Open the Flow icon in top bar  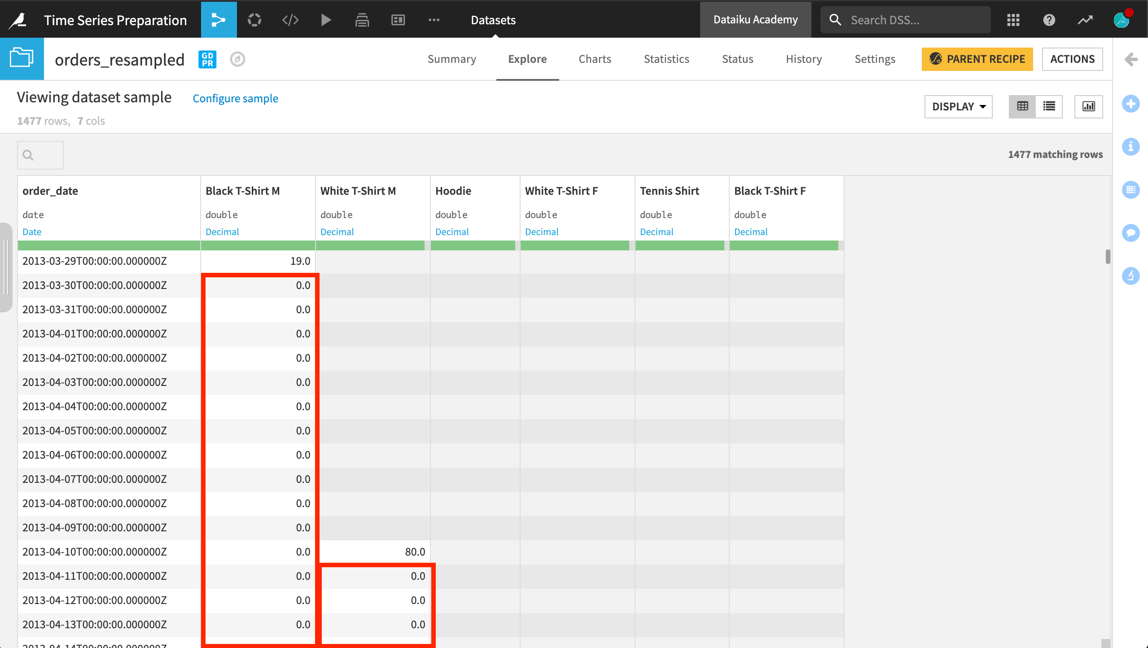coord(219,20)
